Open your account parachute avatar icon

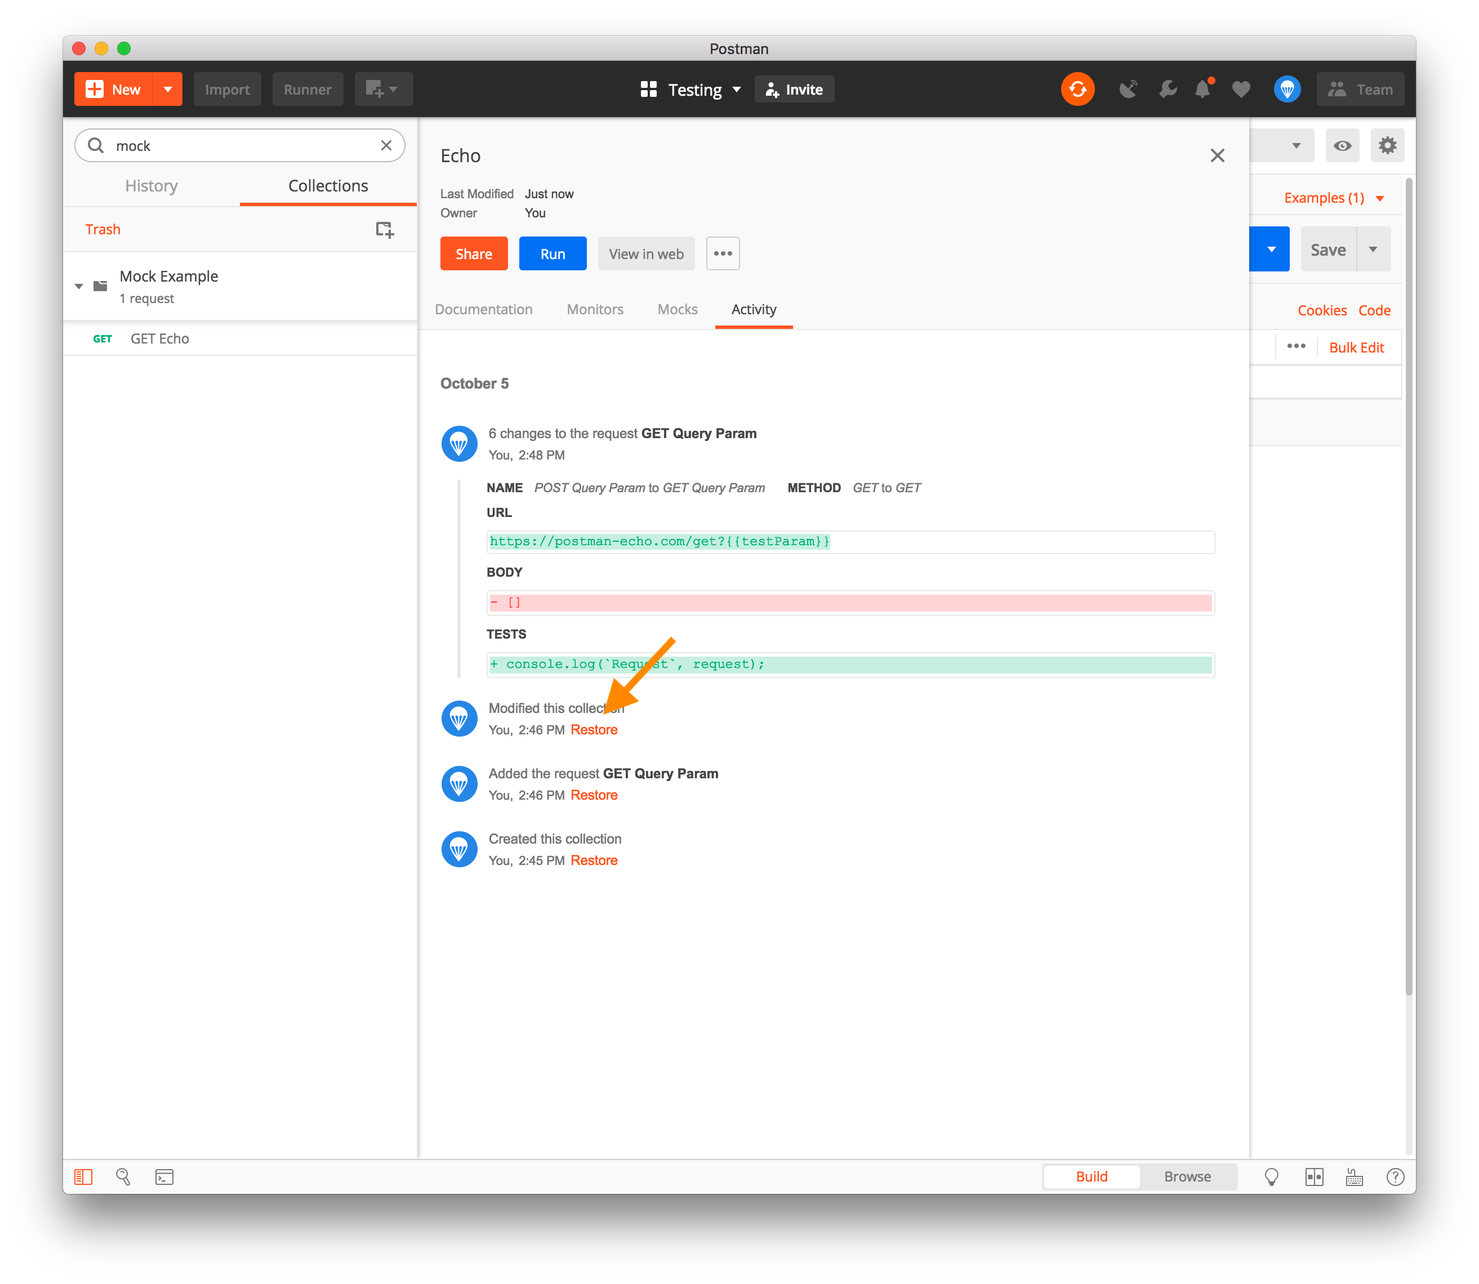[1287, 89]
